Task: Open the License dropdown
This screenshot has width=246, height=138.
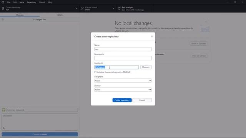Action: (x=123, y=90)
